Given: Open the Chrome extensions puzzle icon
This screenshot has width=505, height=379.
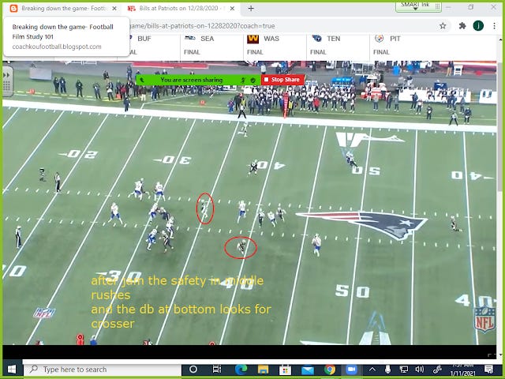Looking at the screenshot, I should click(462, 26).
